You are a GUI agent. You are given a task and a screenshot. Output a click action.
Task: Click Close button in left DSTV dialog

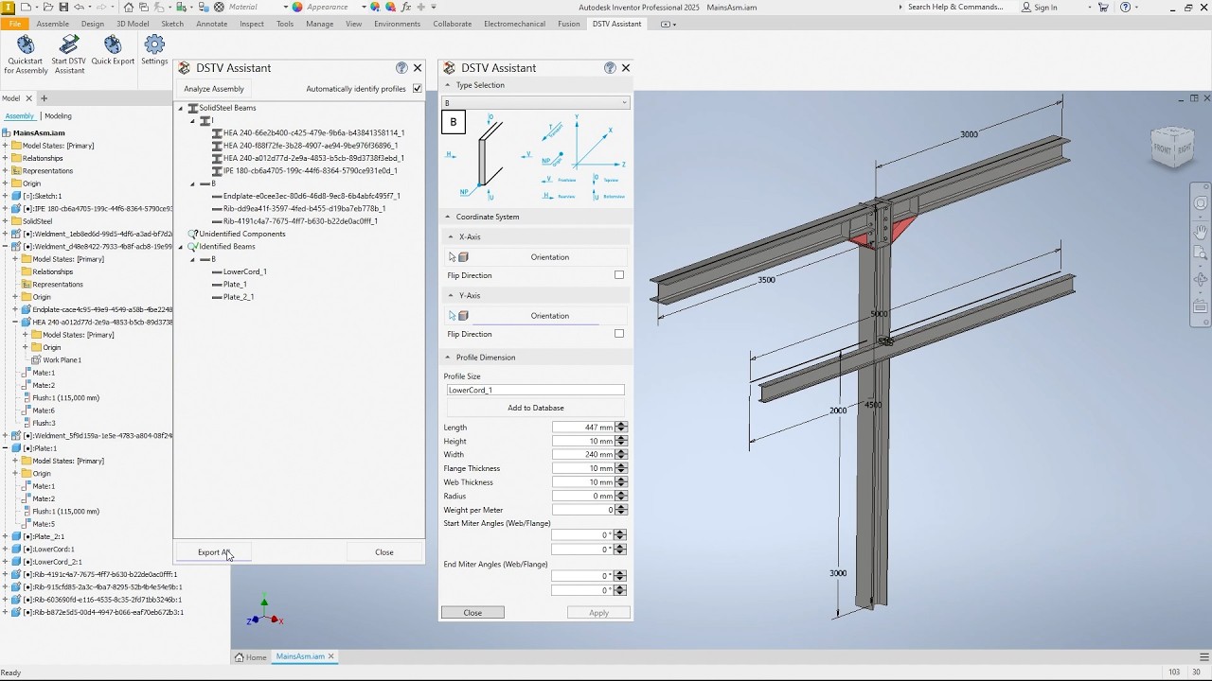tap(384, 552)
